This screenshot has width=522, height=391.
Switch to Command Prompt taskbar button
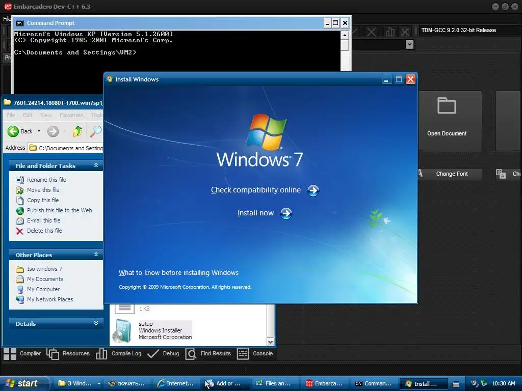tap(374, 384)
